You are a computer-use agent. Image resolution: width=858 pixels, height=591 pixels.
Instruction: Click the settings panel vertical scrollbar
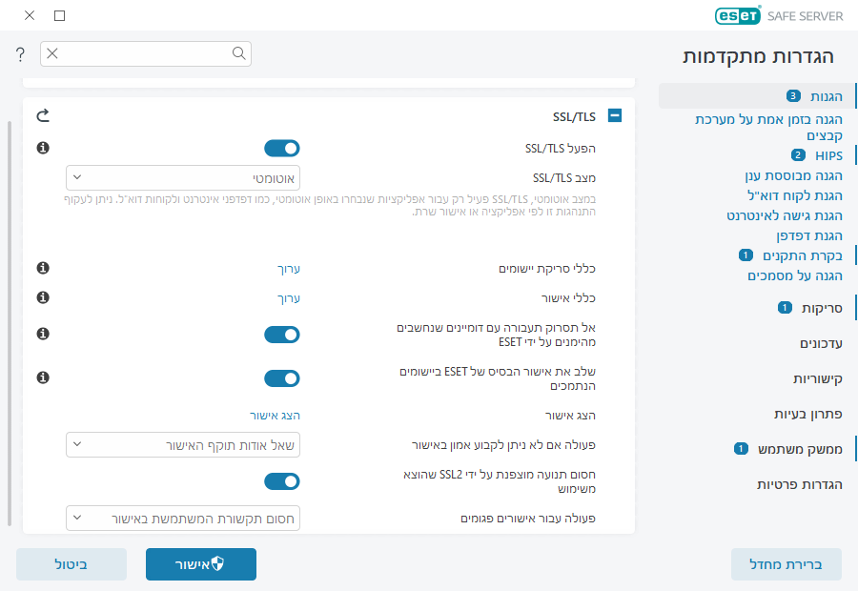coord(10,324)
